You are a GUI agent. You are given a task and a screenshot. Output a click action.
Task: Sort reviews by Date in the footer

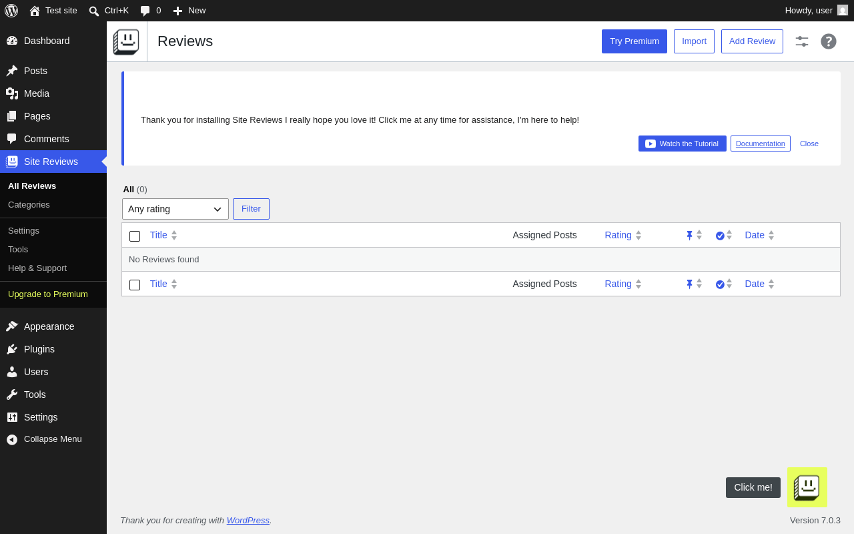[759, 284]
